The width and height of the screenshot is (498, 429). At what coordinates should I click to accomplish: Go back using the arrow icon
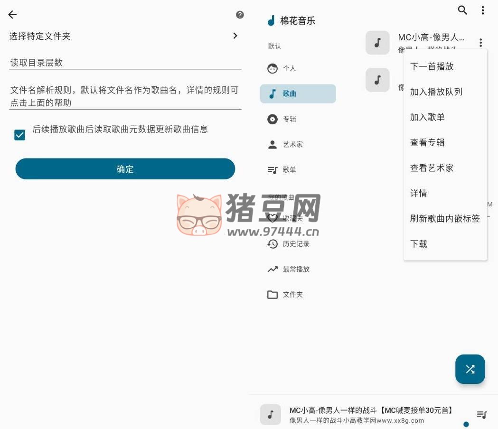[x=12, y=14]
